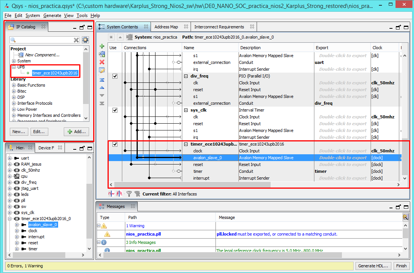Select timer_ece10243upb2016 in IP Catalog
414x273 pixels.
click(x=55, y=73)
